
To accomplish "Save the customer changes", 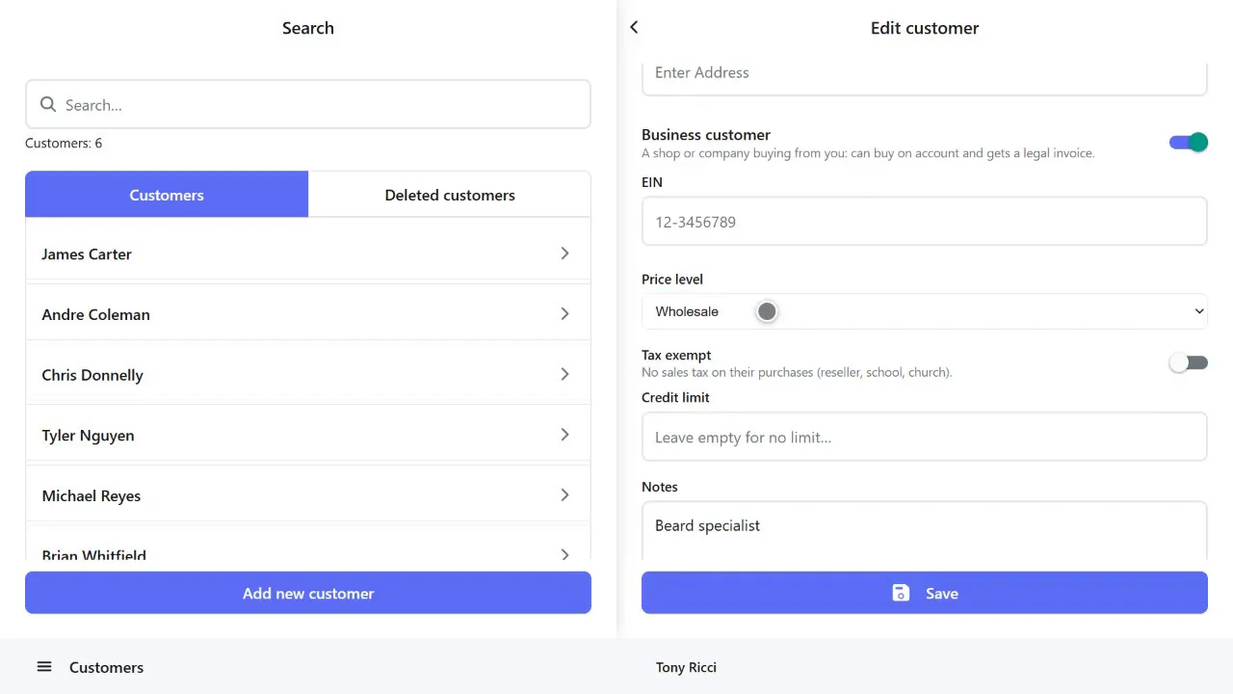I will pos(925,593).
